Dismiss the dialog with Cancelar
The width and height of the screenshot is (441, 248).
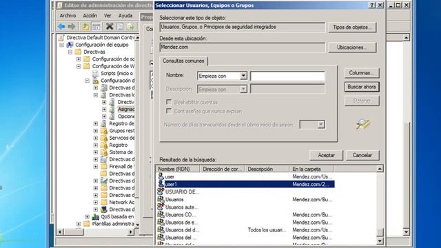[x=362, y=155]
